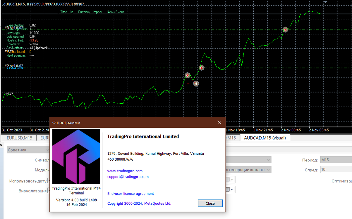Open the End-user license agreement link

tap(131, 194)
